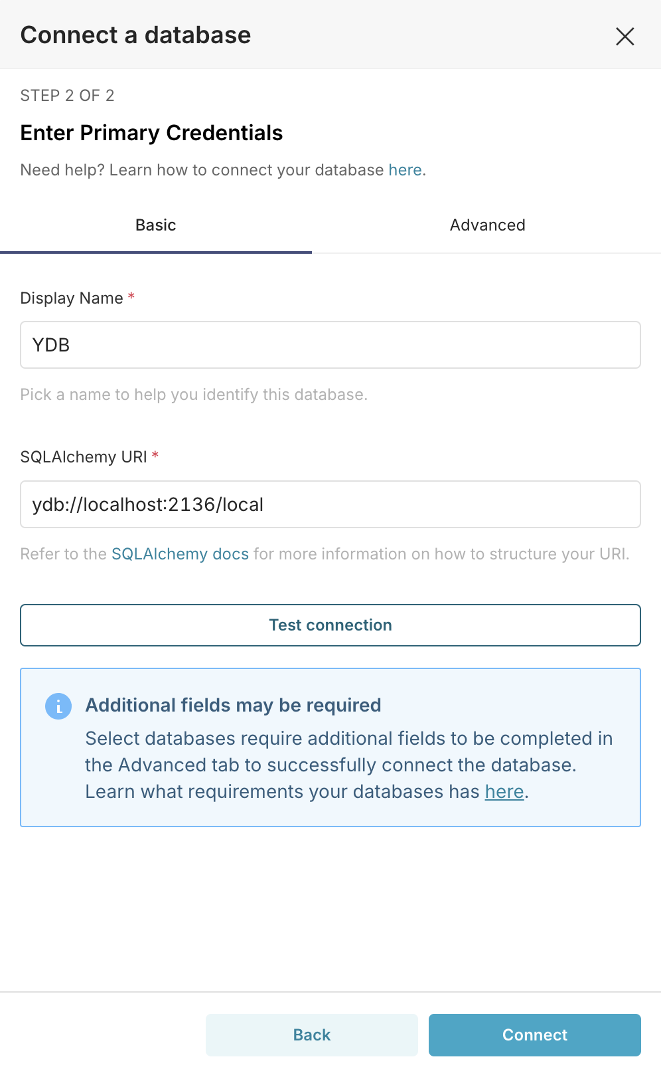This screenshot has width=661, height=1075.
Task: Click the Additional fields may be required heading
Action: coord(233,705)
